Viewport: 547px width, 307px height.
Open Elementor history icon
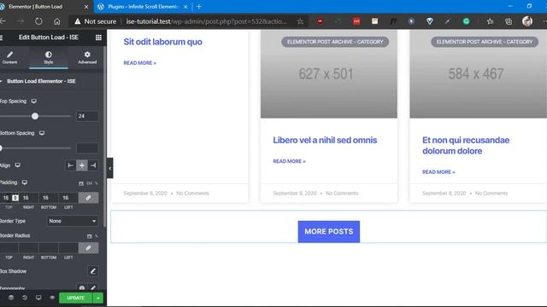[25, 298]
